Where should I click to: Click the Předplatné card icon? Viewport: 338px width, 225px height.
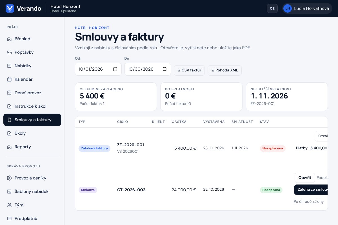pyautogui.click(x=9, y=219)
